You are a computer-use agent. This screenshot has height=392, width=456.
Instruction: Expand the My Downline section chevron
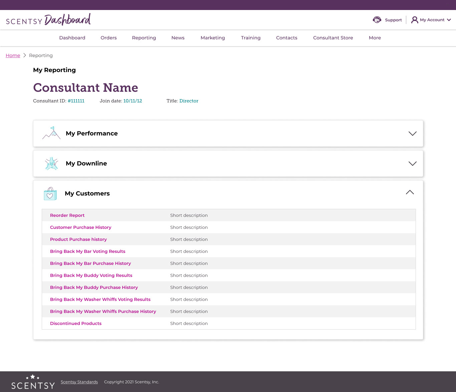[413, 163]
